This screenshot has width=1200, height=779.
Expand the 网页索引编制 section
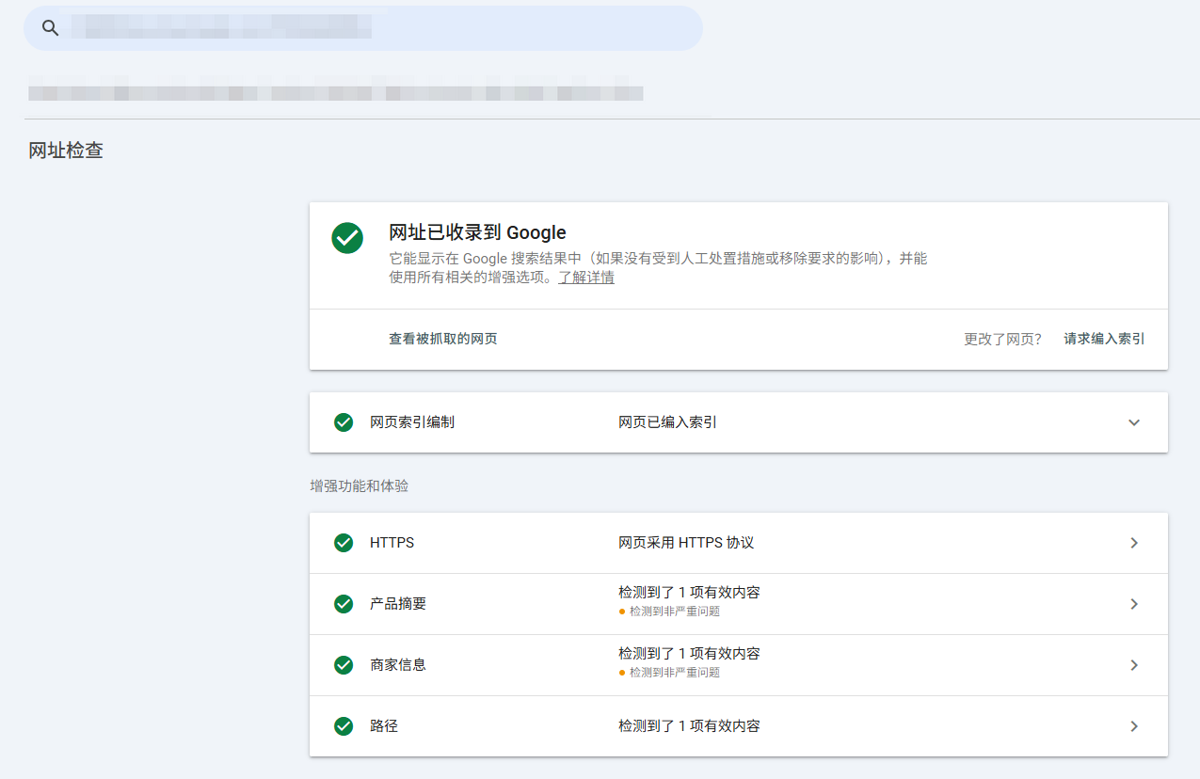click(1134, 421)
